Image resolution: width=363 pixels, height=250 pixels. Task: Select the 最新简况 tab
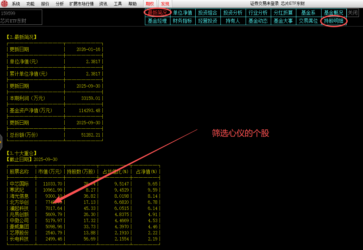[158, 13]
